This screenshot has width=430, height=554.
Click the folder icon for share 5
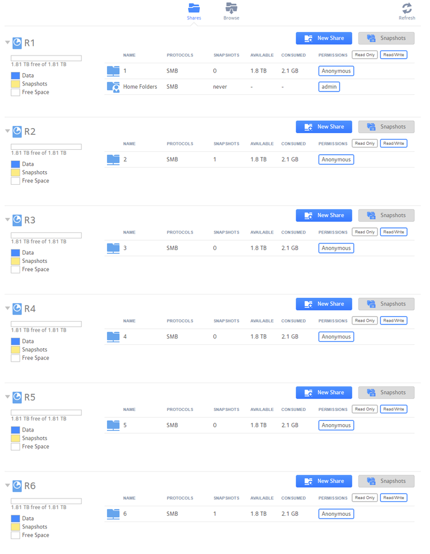[113, 425]
